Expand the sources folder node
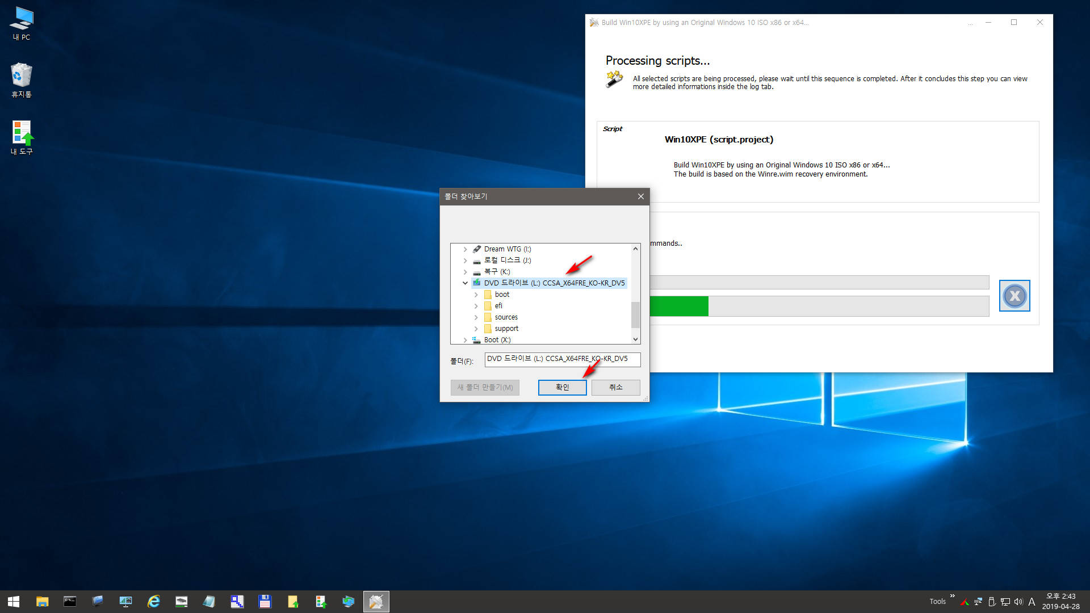The height and width of the screenshot is (613, 1090). [476, 317]
